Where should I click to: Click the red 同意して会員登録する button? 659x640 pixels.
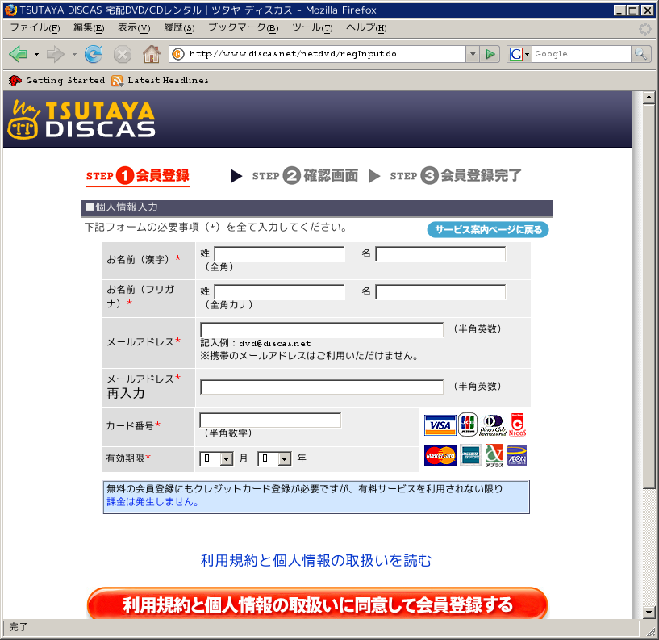[x=317, y=604]
